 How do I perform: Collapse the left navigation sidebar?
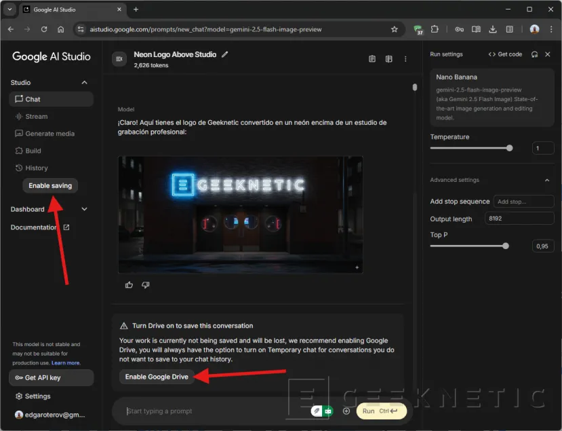point(119,59)
